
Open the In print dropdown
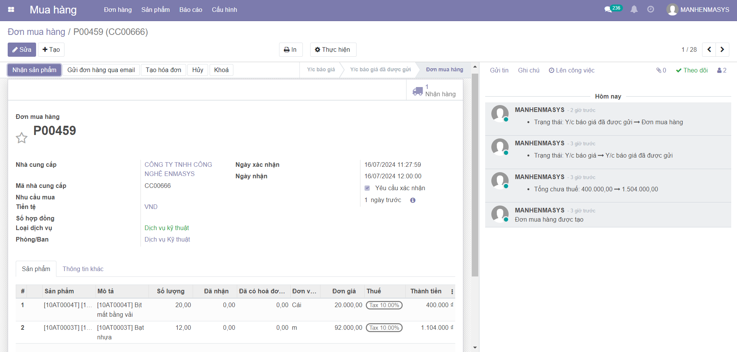coord(291,49)
